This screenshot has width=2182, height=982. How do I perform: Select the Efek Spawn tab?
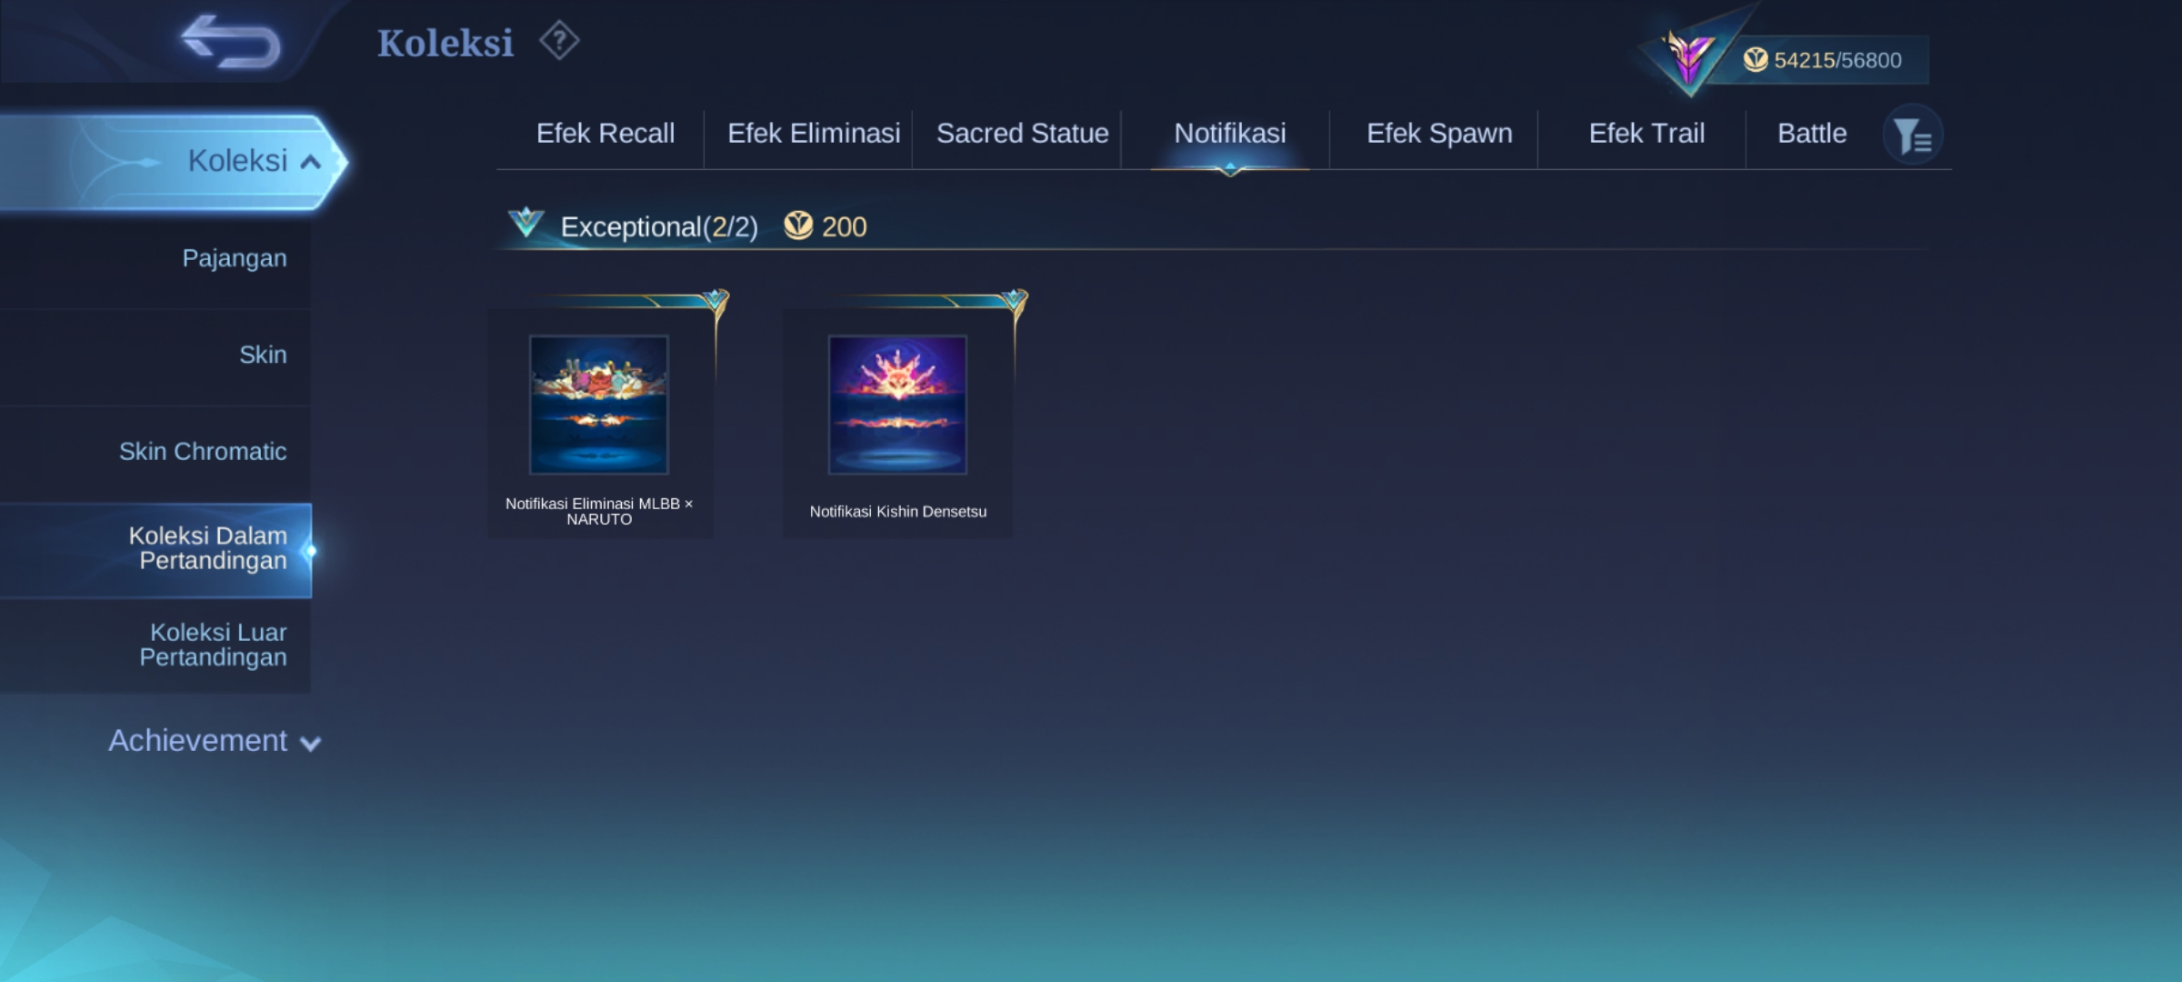[x=1438, y=134]
